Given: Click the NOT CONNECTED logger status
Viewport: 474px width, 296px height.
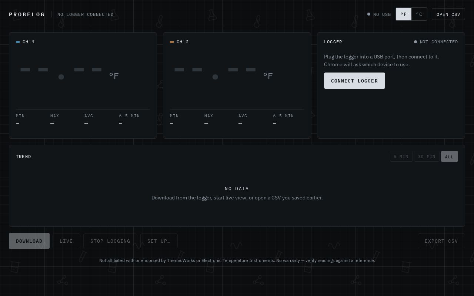Looking at the screenshot, I should (x=436, y=42).
